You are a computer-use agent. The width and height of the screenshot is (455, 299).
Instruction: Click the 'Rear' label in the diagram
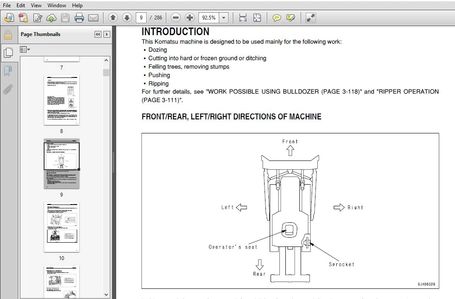click(259, 274)
